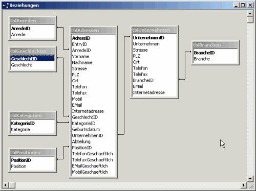Select the tblBranchen table title bar
Screen dimensions: 256x191
tap(216, 45)
